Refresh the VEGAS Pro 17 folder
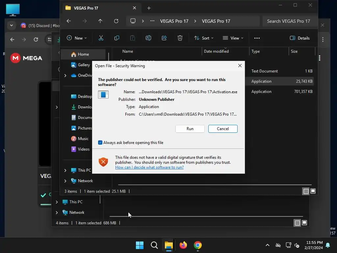Image resolution: width=337 pixels, height=253 pixels. click(116, 21)
